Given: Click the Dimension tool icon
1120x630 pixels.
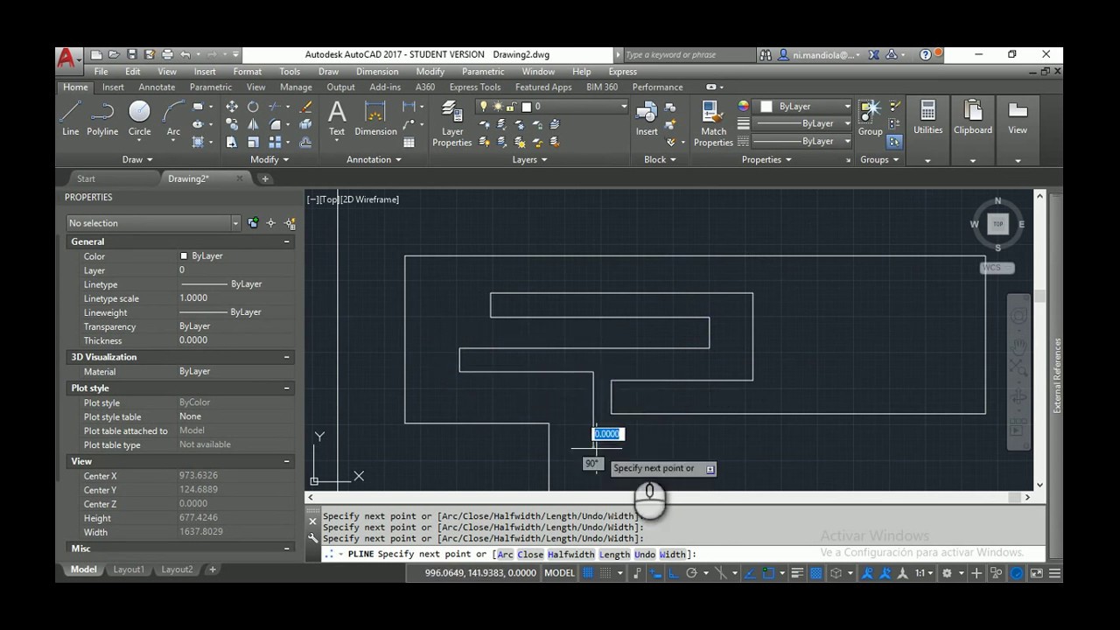Looking at the screenshot, I should [x=375, y=118].
